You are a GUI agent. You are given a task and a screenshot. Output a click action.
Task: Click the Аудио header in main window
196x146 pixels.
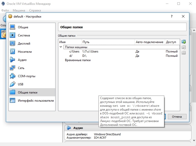(78, 128)
